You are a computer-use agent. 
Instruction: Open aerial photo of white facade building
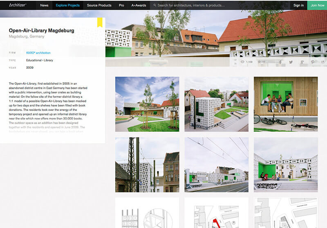(x=217, y=104)
